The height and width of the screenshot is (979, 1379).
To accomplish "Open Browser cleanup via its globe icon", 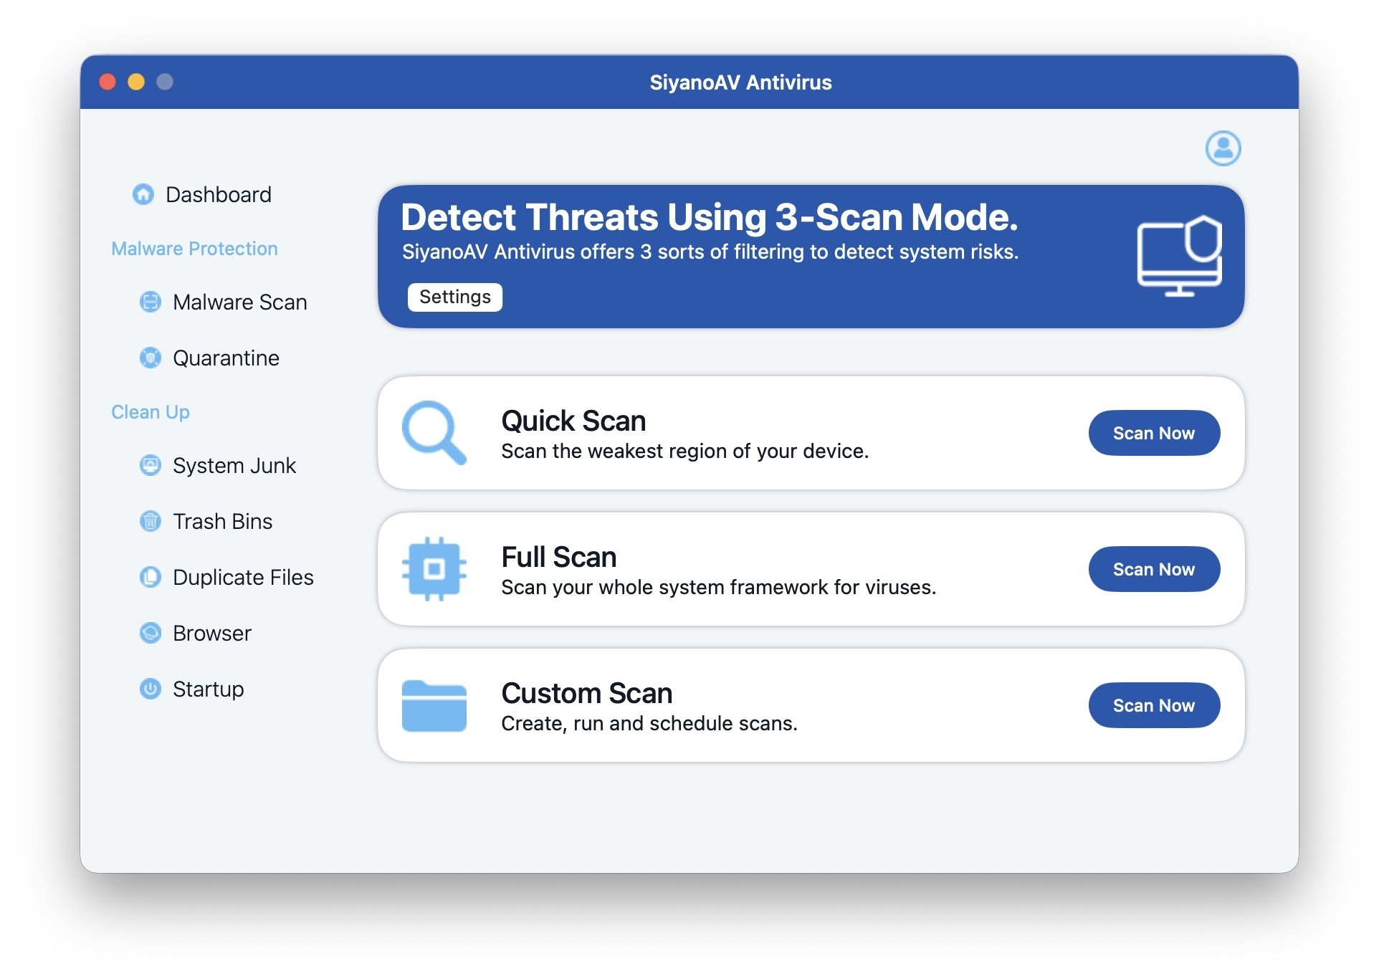I will [151, 633].
